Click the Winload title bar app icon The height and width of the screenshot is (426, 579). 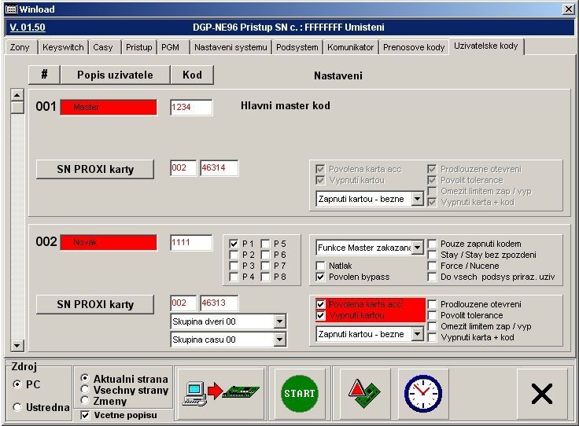pyautogui.click(x=10, y=9)
